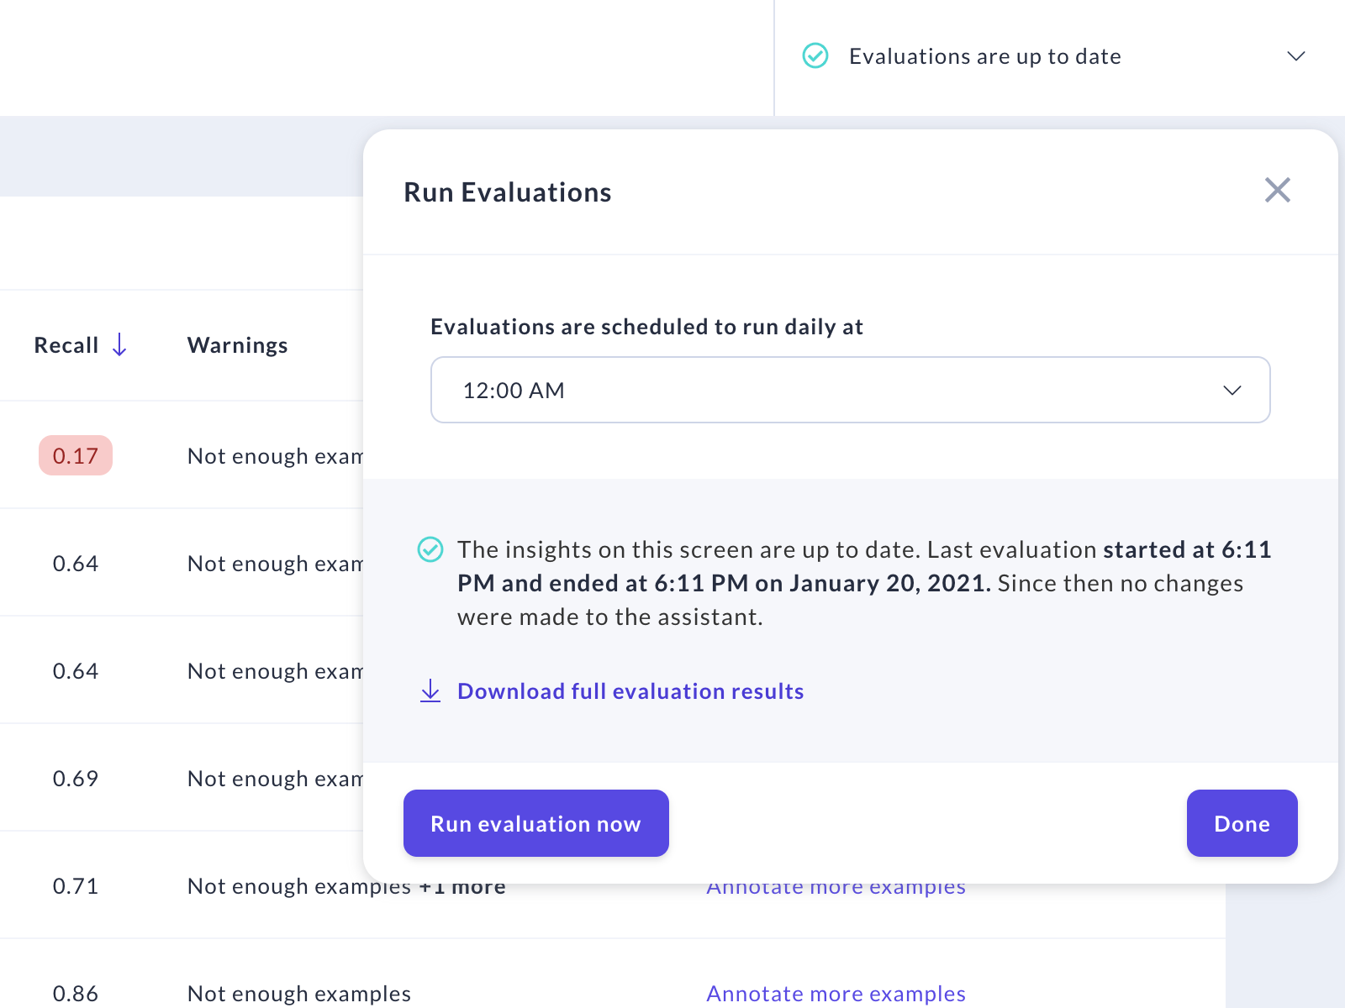Click the 0.71 recall value
The image size is (1345, 1008).
[76, 886]
